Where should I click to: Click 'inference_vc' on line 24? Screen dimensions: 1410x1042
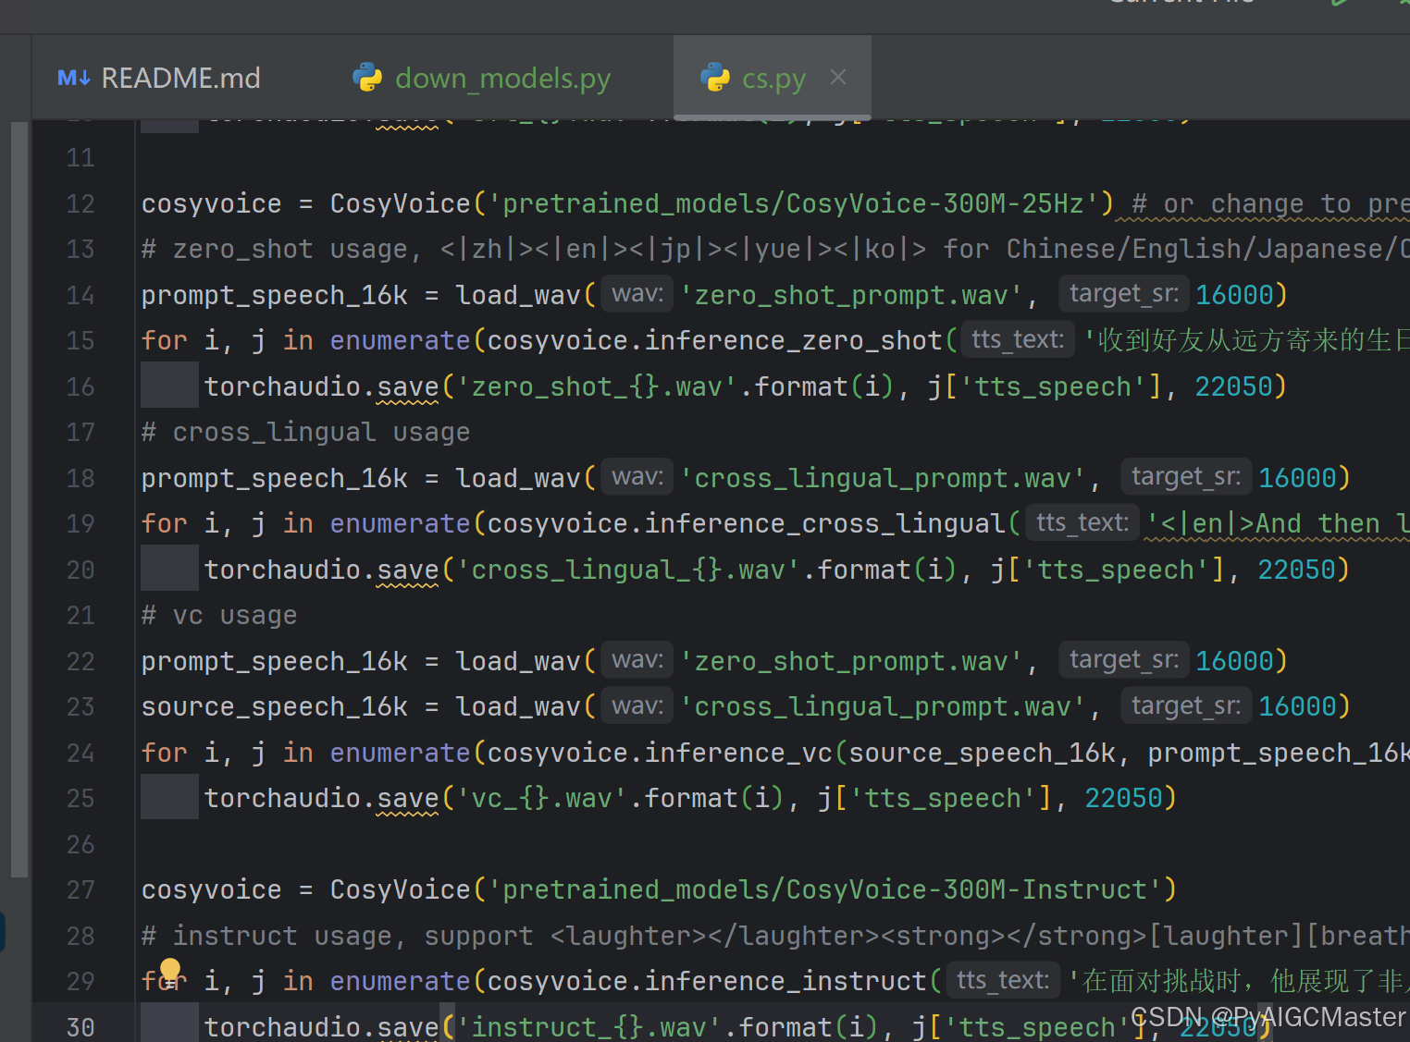[x=738, y=753]
